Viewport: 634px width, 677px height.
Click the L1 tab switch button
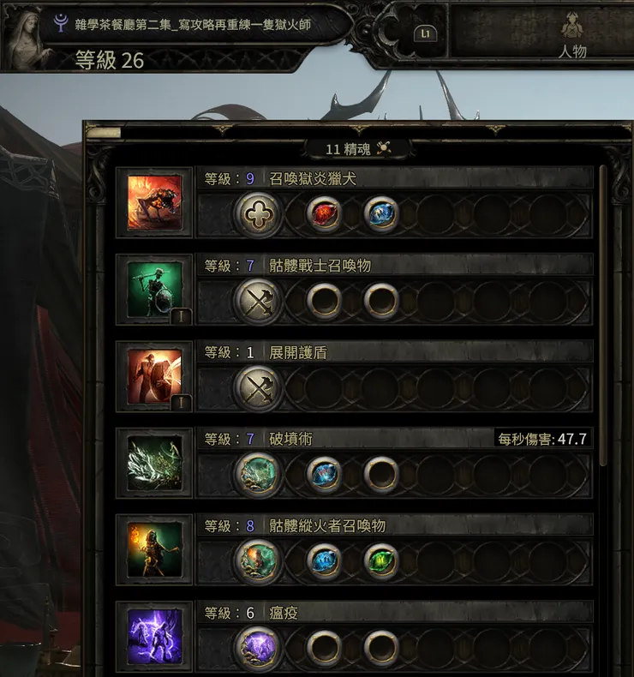point(426,33)
